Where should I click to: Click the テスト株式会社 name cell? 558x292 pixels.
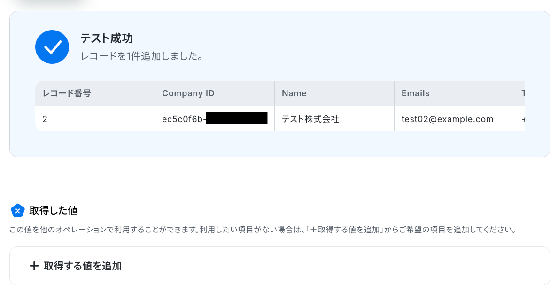click(x=334, y=119)
